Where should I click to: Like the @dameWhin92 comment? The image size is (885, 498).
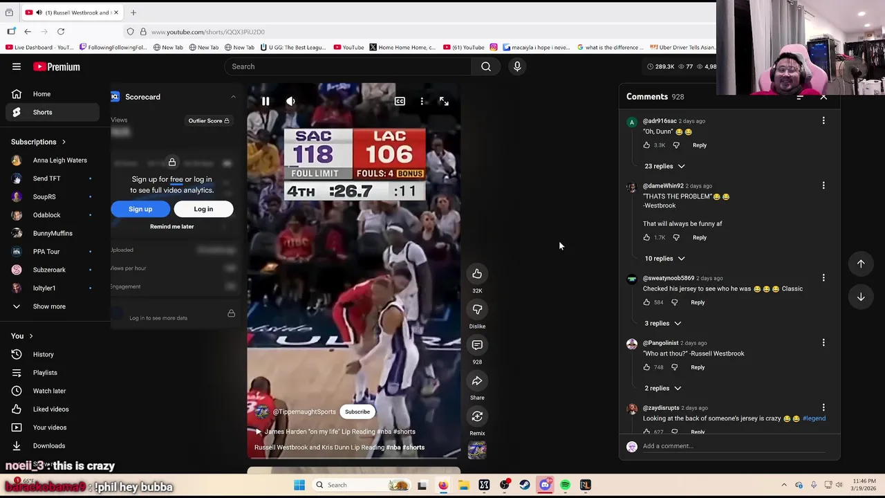point(646,237)
